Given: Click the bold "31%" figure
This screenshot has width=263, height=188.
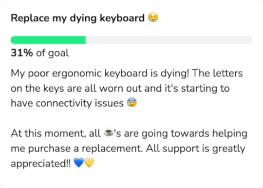Looking at the screenshot, I should tap(22, 53).
